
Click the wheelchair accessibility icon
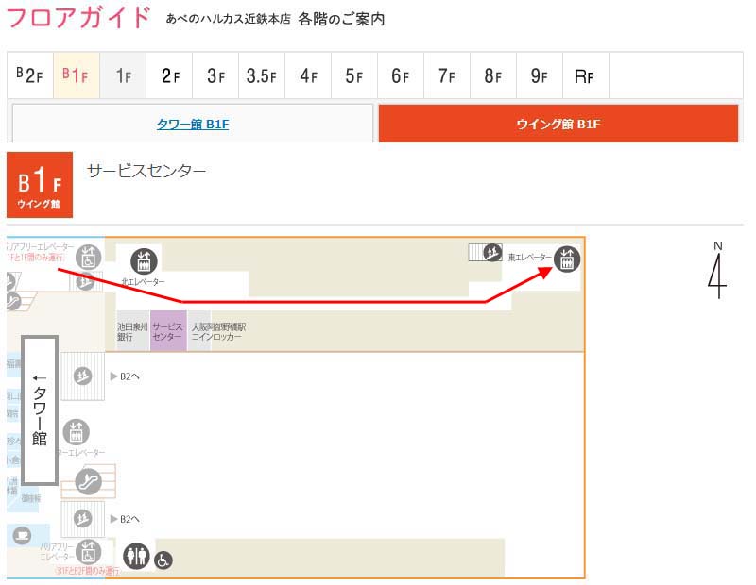click(163, 560)
